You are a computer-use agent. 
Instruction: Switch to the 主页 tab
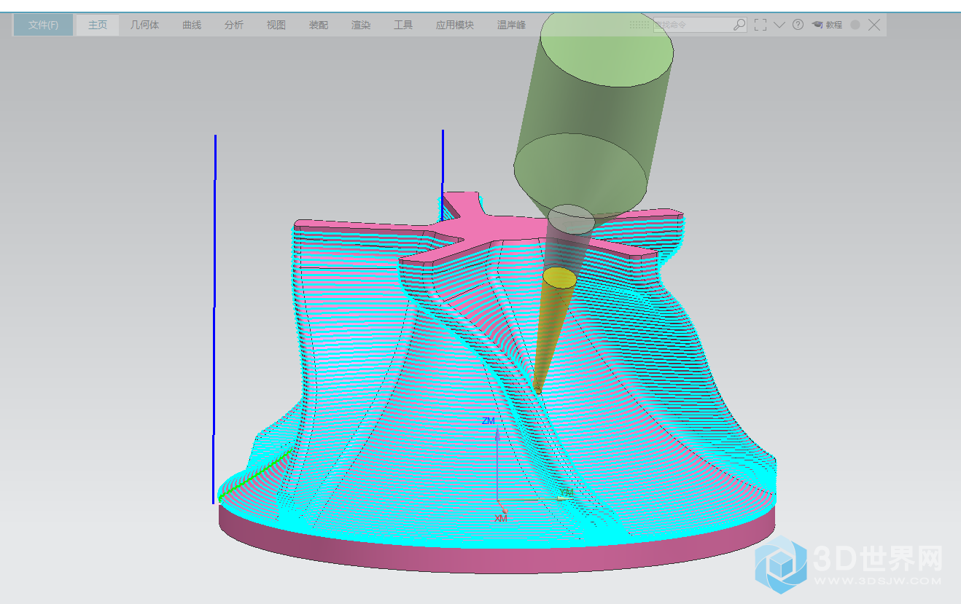coord(98,25)
